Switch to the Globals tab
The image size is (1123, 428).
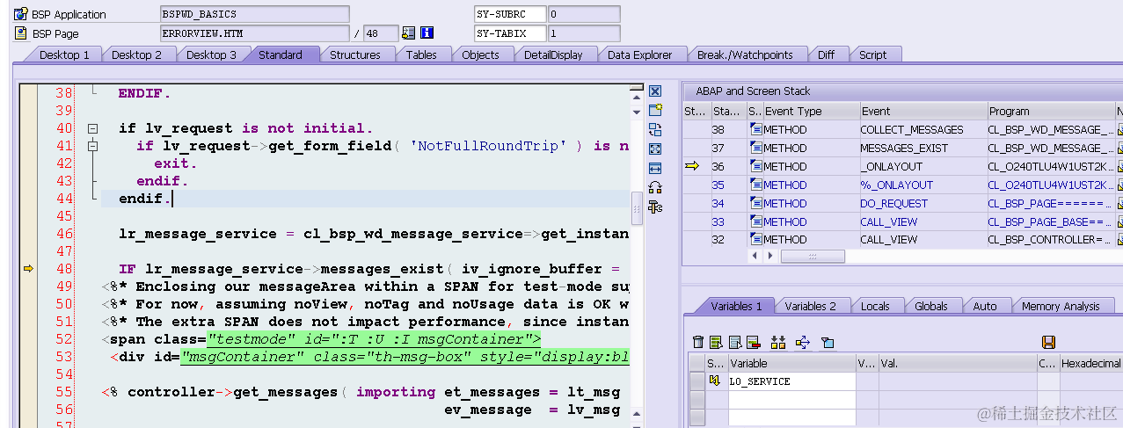pos(930,306)
